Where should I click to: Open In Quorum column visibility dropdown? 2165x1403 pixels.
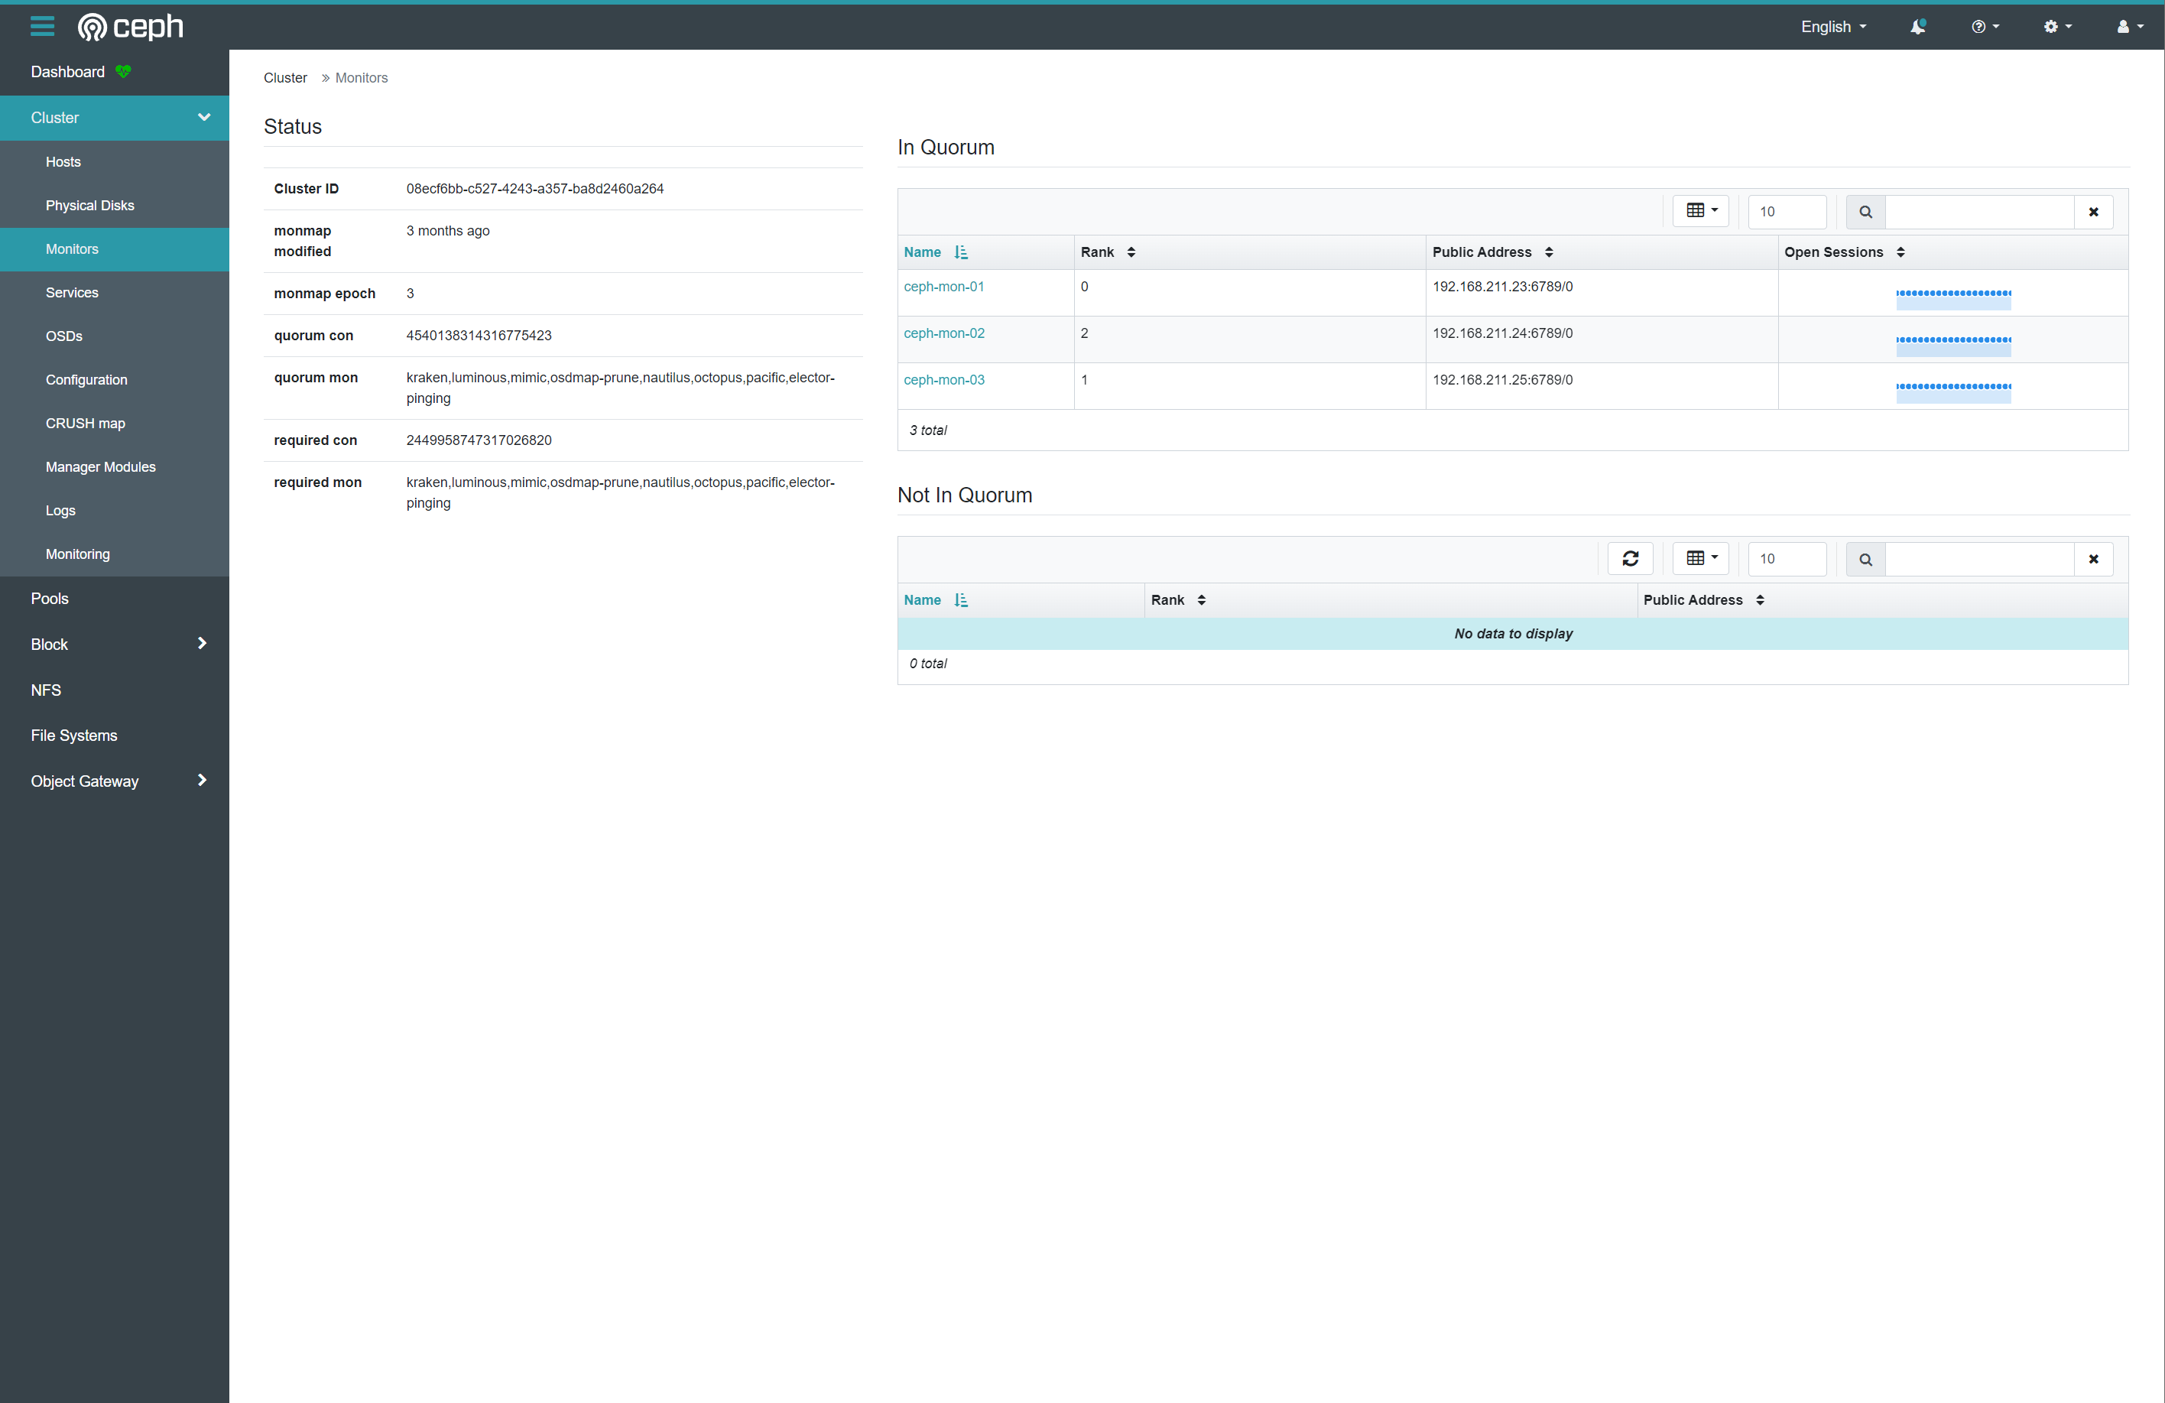1700,211
